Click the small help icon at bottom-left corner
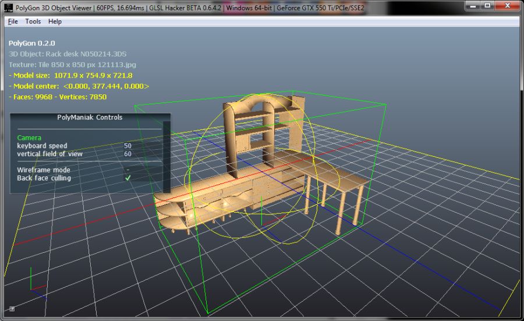Viewport: 524px width, 321px height. 12,309
